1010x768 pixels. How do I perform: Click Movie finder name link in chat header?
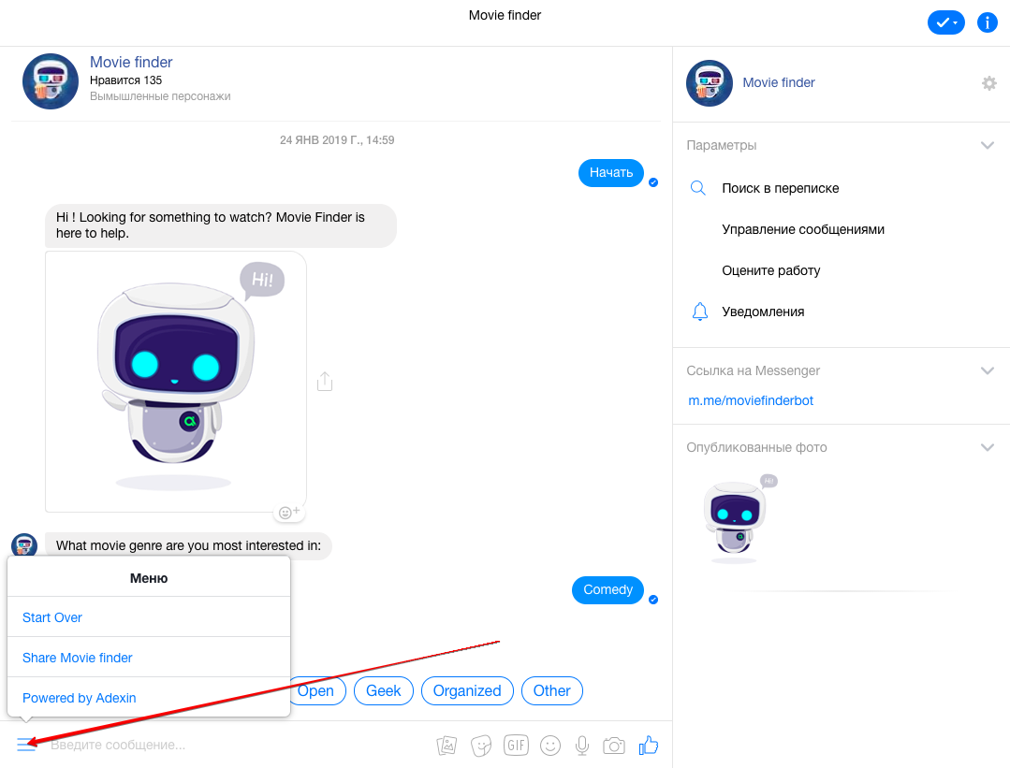pos(131,62)
